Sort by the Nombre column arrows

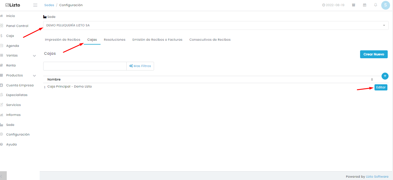(x=372, y=79)
